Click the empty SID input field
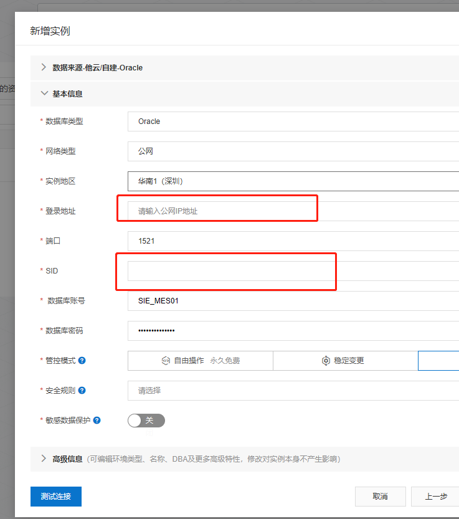Image resolution: width=459 pixels, height=519 pixels. coord(293,271)
